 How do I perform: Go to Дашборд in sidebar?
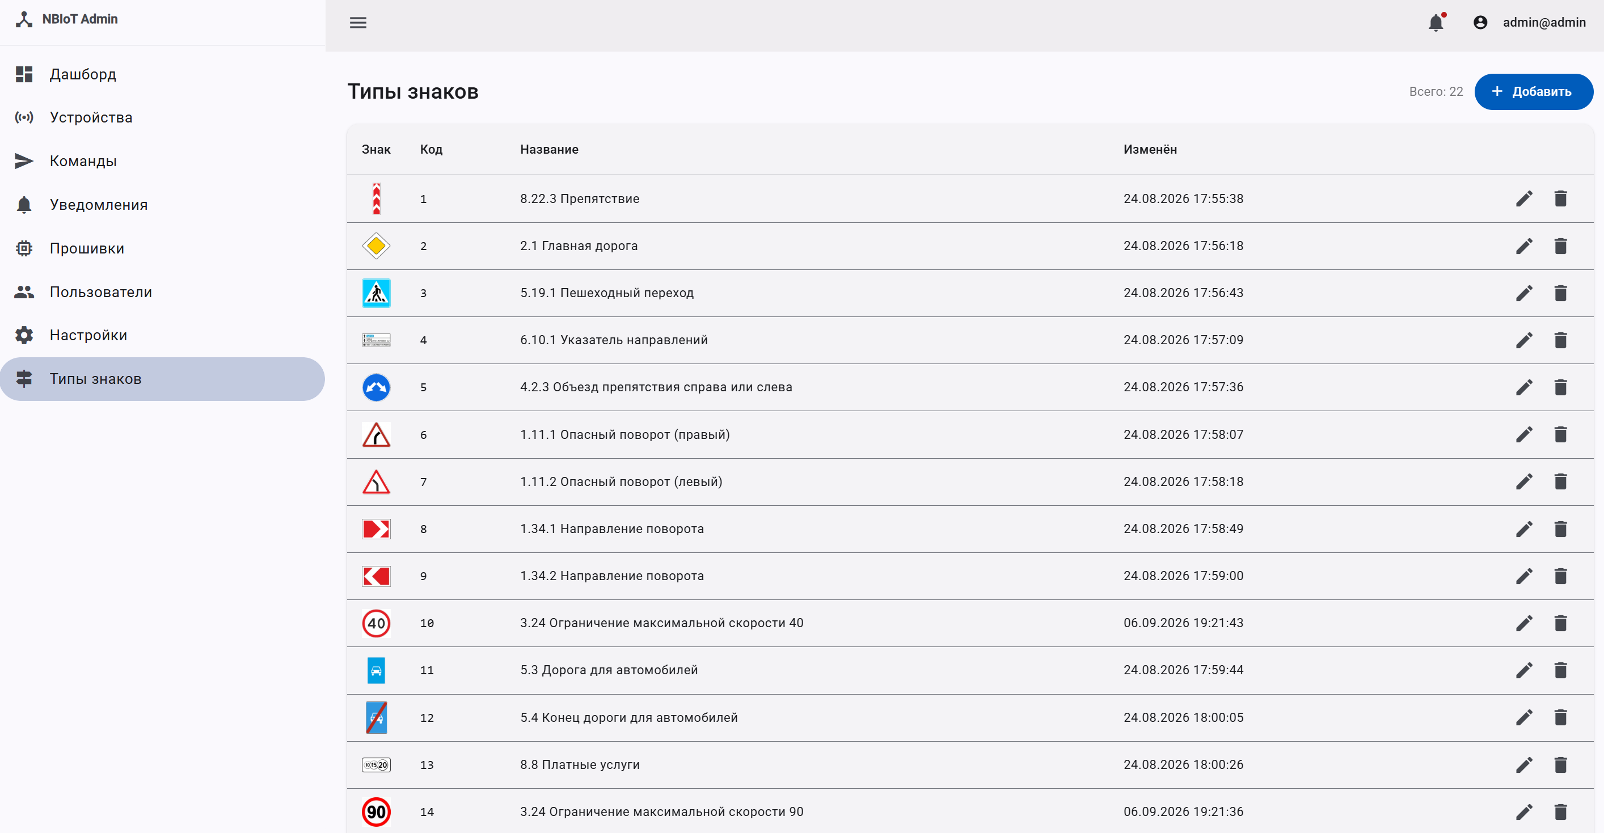coord(163,74)
